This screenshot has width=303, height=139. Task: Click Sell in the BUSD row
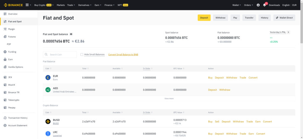coord(217,122)
